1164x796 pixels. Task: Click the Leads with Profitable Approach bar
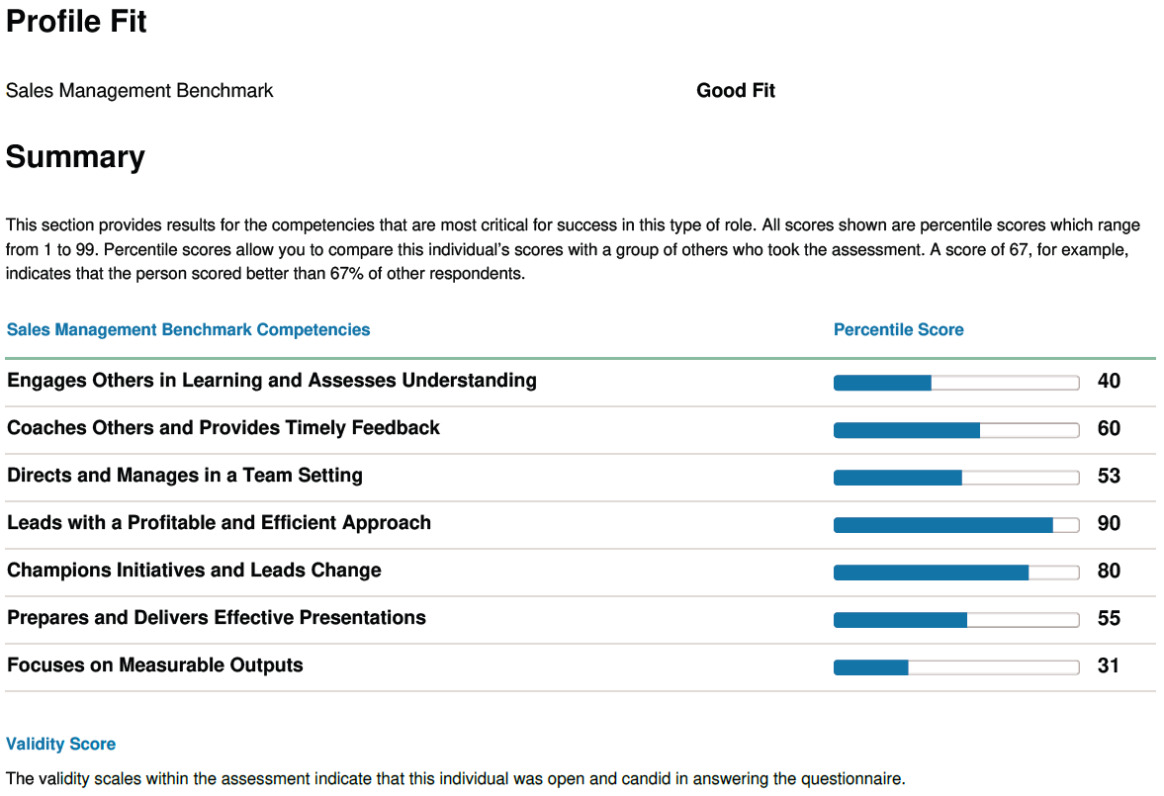[x=955, y=525]
